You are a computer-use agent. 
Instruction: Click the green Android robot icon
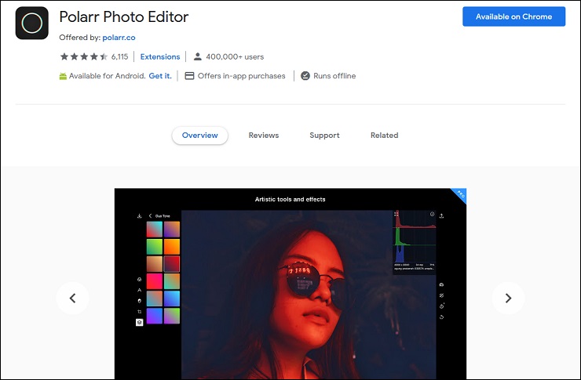click(63, 76)
